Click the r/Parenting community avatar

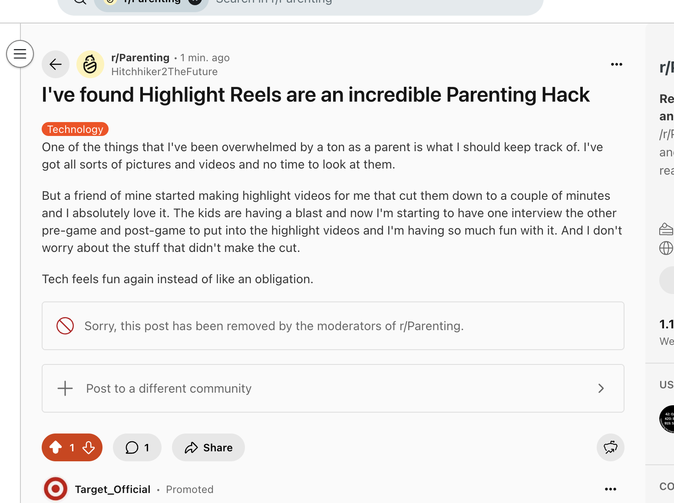tap(90, 65)
